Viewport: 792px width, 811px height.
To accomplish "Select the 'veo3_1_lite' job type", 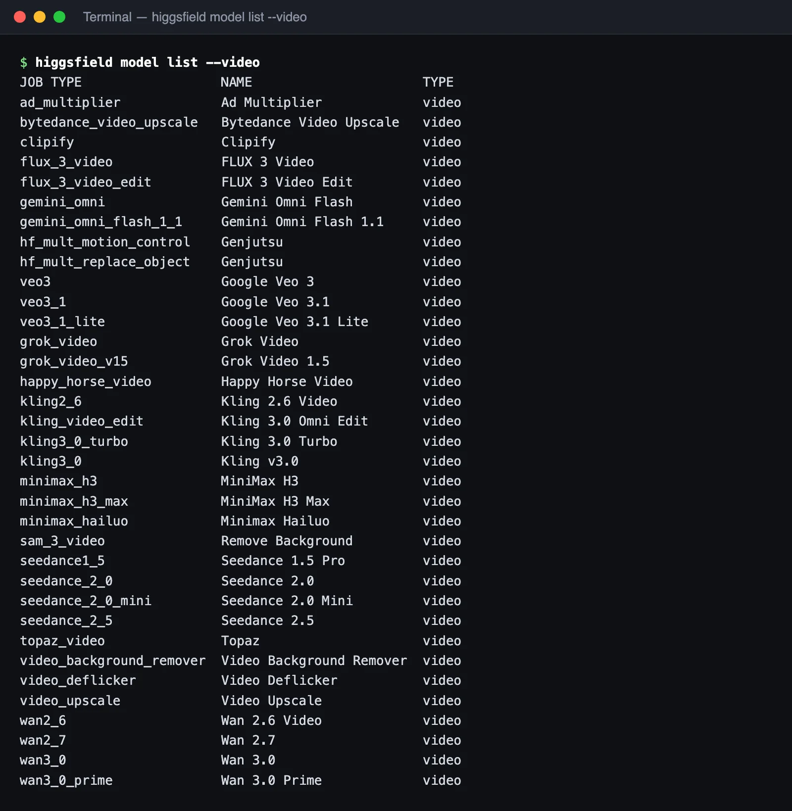I will click(62, 322).
